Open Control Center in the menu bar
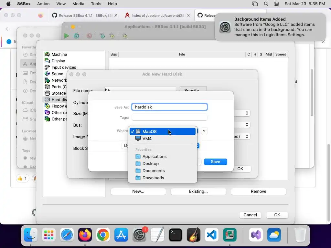This screenshot has width=331, height=248. (x=277, y=4)
